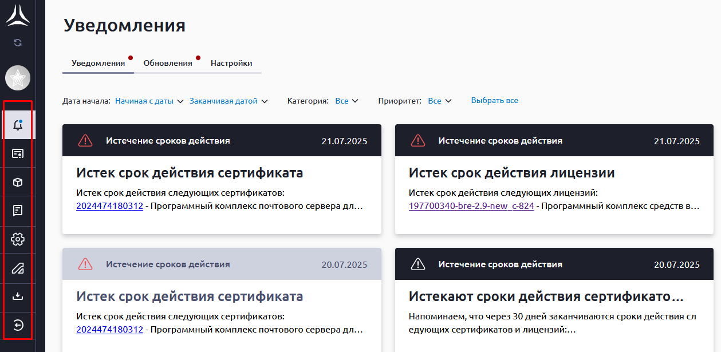721x352 pixels.
Task: Open the 'Категория' filter dropdown
Action: coord(346,101)
